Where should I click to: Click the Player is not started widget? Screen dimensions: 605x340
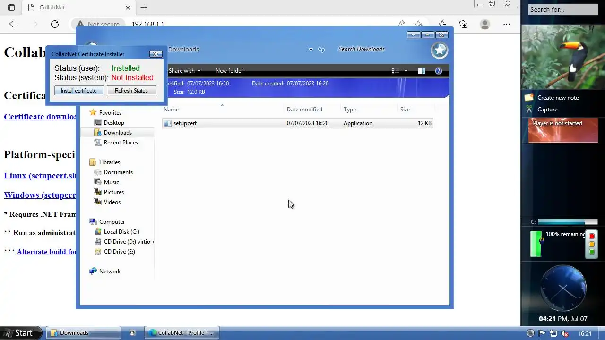[x=563, y=130]
